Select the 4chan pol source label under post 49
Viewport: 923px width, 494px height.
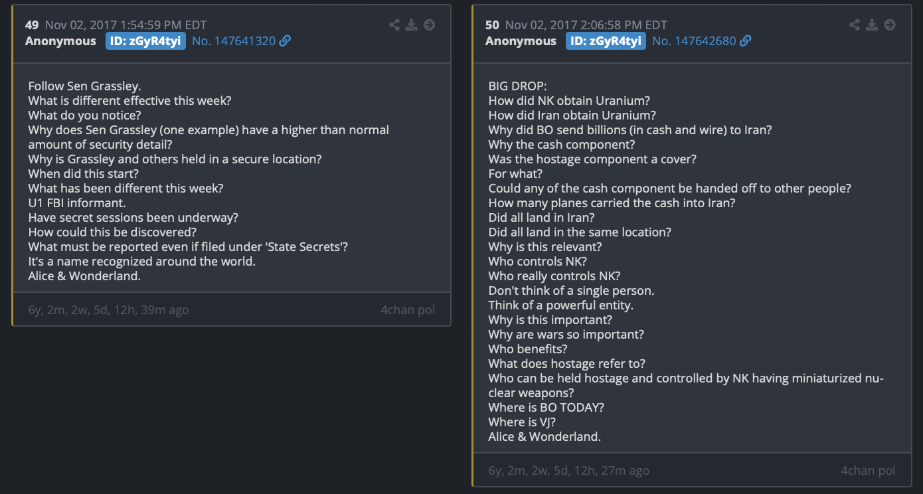click(x=408, y=310)
